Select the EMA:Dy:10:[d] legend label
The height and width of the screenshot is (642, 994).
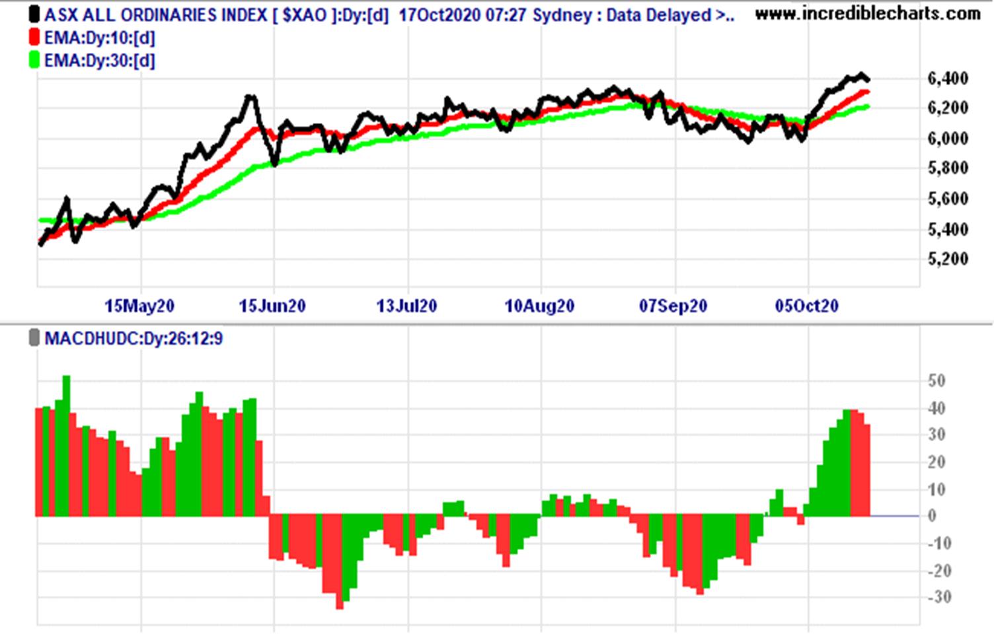pyautogui.click(x=99, y=38)
